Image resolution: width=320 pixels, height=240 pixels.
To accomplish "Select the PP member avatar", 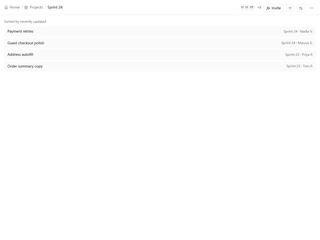I will tap(252, 7).
